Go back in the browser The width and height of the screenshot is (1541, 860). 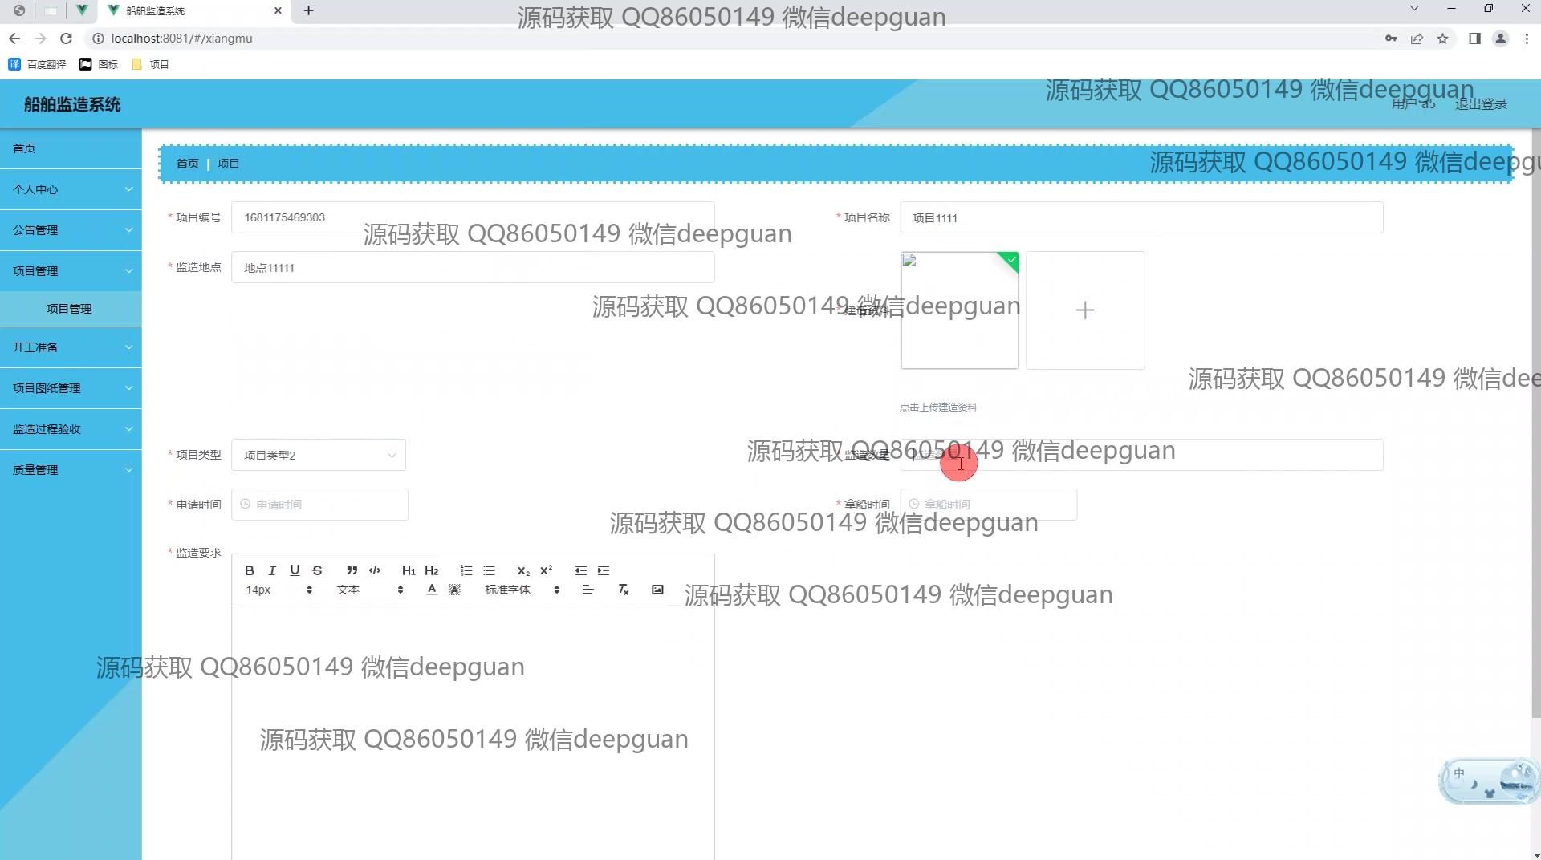(x=14, y=39)
